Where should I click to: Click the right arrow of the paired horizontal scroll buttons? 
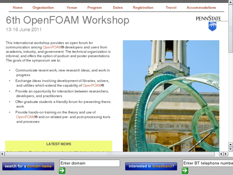tap(226, 154)
